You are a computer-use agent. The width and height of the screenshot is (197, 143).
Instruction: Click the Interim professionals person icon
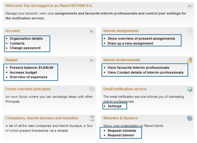[190, 60]
